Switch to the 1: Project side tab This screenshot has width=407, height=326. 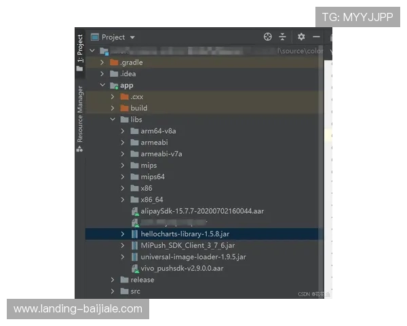pos(80,53)
